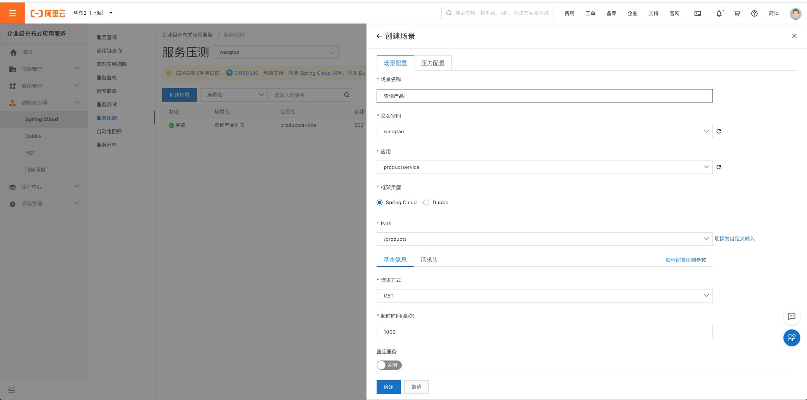Click the 超时时间(毫秒) input field

click(544, 332)
